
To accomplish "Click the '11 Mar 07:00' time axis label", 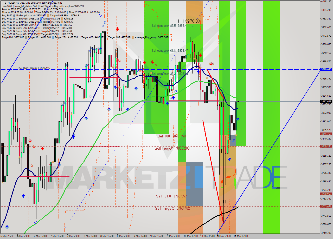I will pyautogui.click(x=241, y=236).
